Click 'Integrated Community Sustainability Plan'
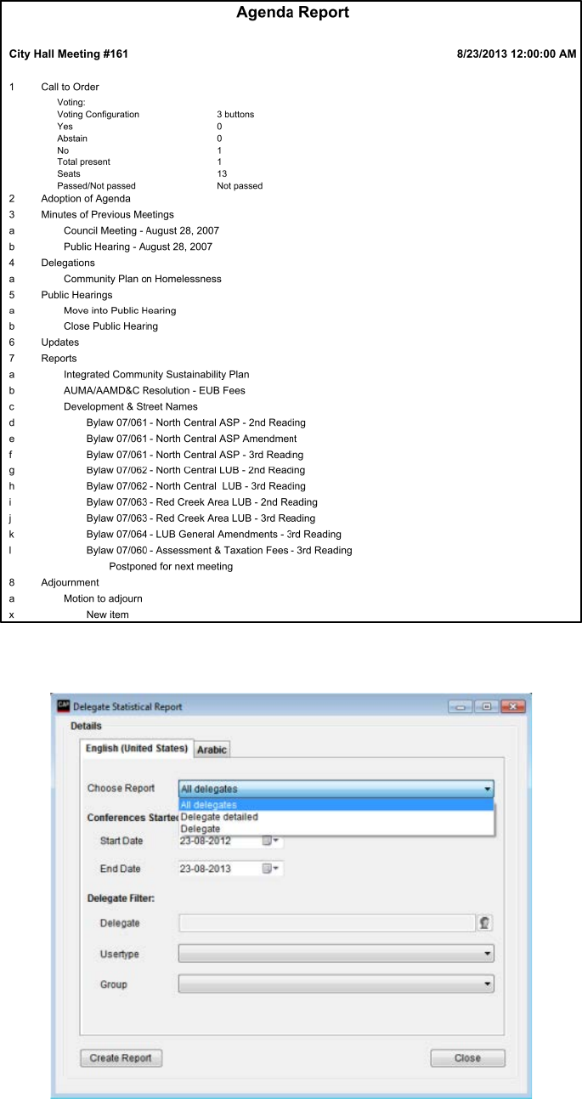Image resolution: width=582 pixels, height=1099 pixels. tap(156, 375)
